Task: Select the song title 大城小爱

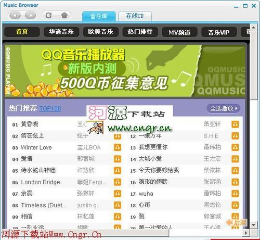Action: pos(150,159)
